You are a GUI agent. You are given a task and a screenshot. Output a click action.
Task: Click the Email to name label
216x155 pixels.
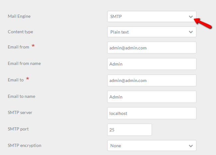(x=22, y=97)
